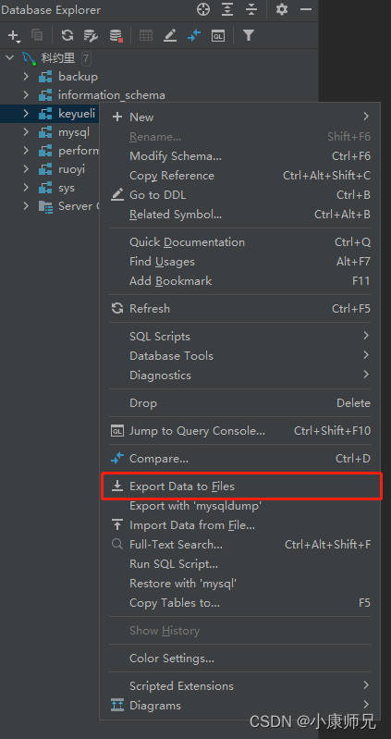Click the Jump to Source blue arrows icon
Viewport: 391px width, 739px height.
(194, 35)
